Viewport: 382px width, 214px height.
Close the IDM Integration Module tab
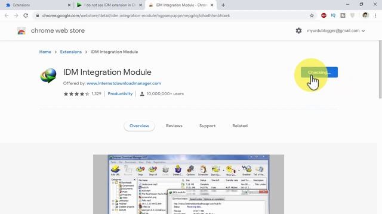212,5
